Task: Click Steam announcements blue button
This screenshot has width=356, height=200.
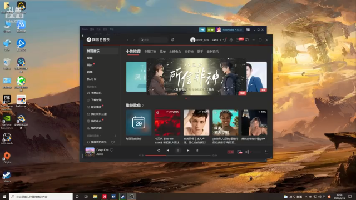Action: pos(202,29)
